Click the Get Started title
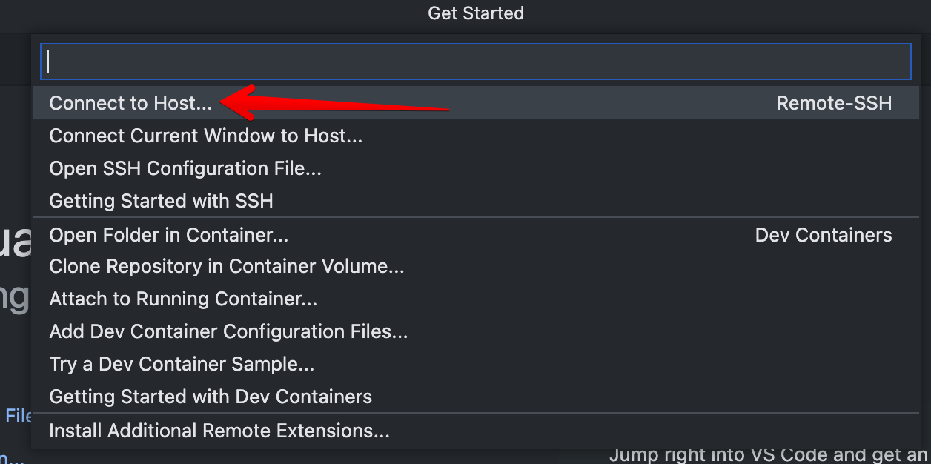Viewport: 931px width, 464px height. pos(476,13)
